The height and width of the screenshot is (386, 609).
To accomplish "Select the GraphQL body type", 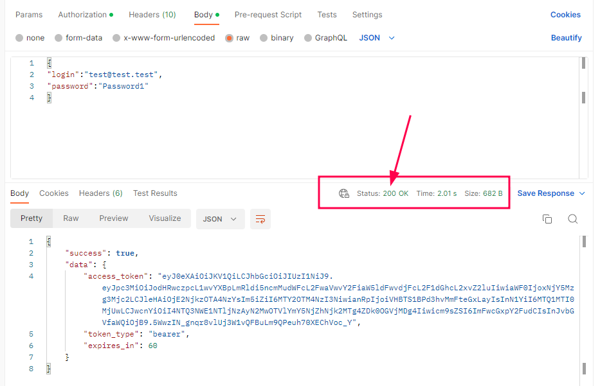I will [308, 38].
